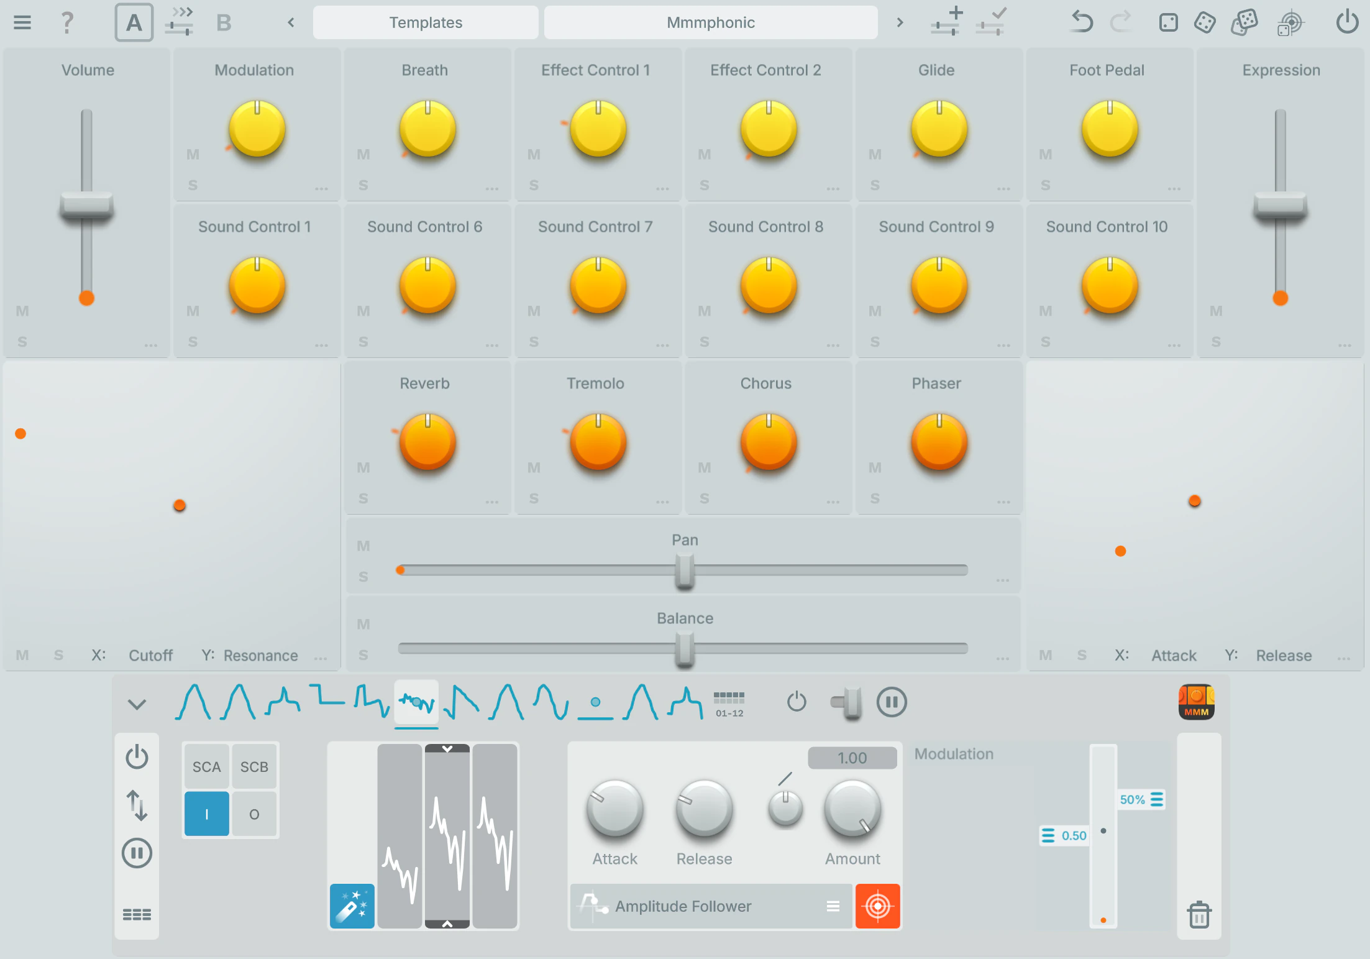Viewport: 1370px width, 959px height.
Task: Mute Reverb control with M
Action: 363,467
